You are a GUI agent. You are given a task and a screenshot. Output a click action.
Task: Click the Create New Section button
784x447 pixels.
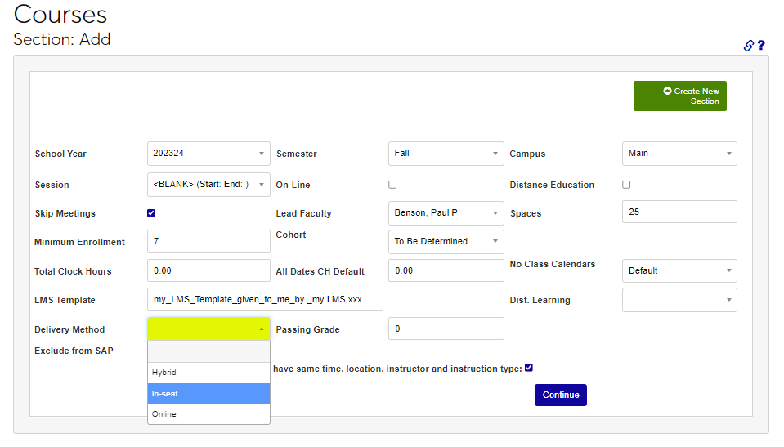click(679, 96)
